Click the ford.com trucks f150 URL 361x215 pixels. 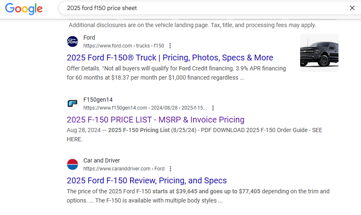click(124, 46)
